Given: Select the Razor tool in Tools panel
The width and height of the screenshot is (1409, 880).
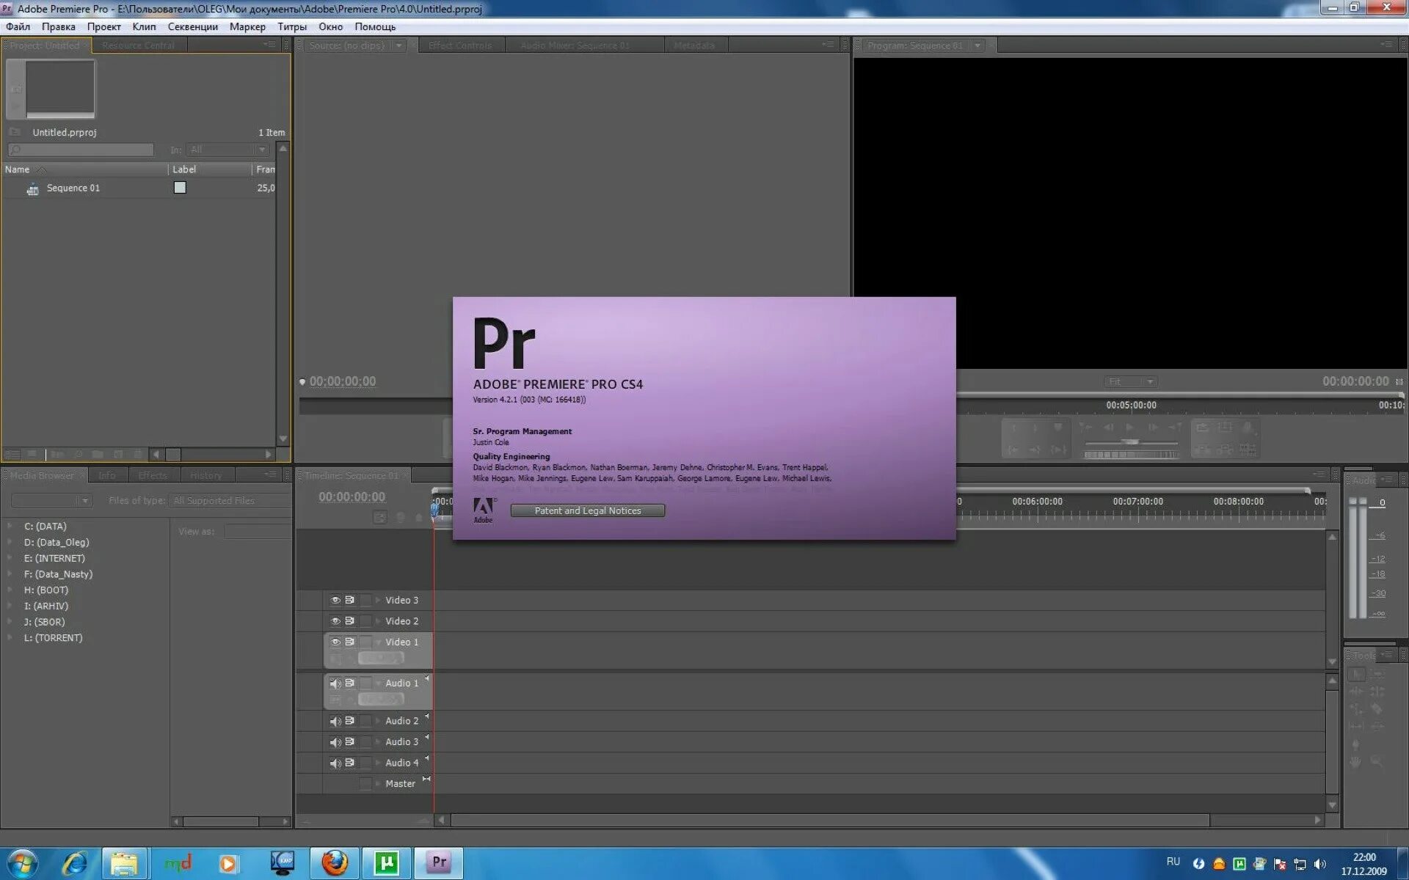Looking at the screenshot, I should pyautogui.click(x=1377, y=708).
